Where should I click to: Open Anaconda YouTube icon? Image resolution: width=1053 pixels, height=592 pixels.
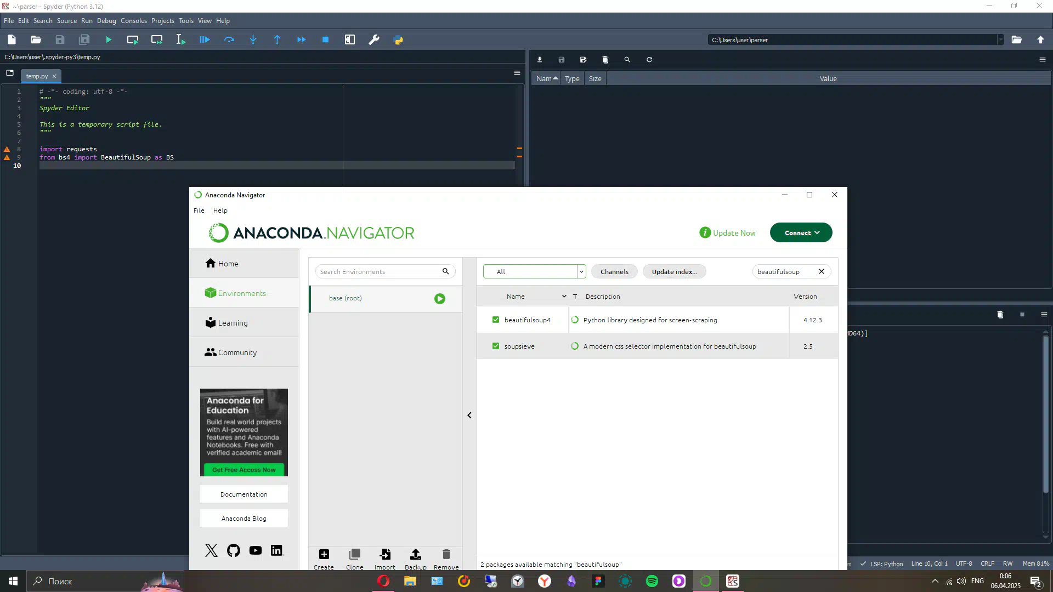pos(256,550)
